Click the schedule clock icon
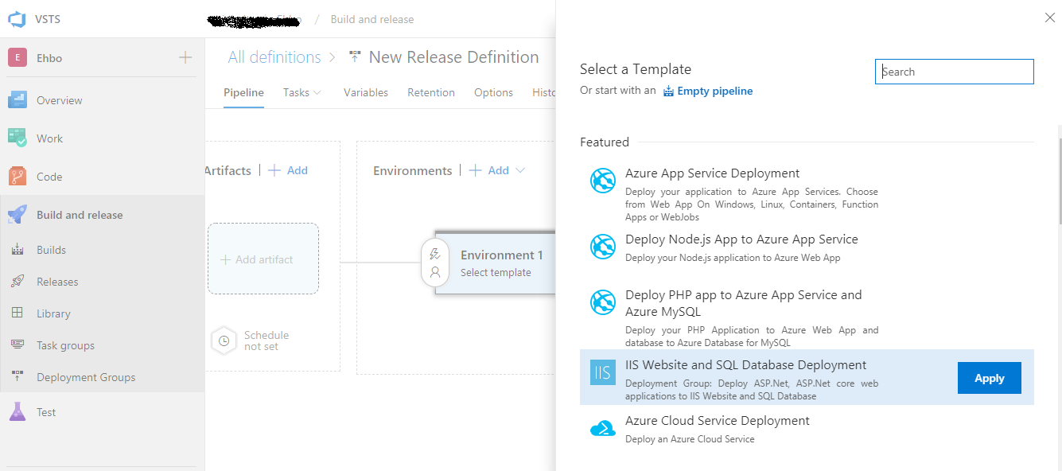The height and width of the screenshot is (471, 1062). (x=224, y=341)
